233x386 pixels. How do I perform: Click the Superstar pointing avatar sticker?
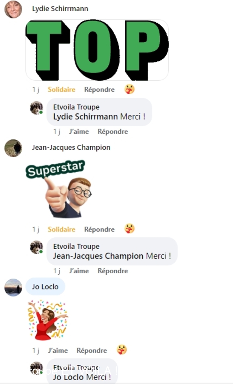coord(59,189)
